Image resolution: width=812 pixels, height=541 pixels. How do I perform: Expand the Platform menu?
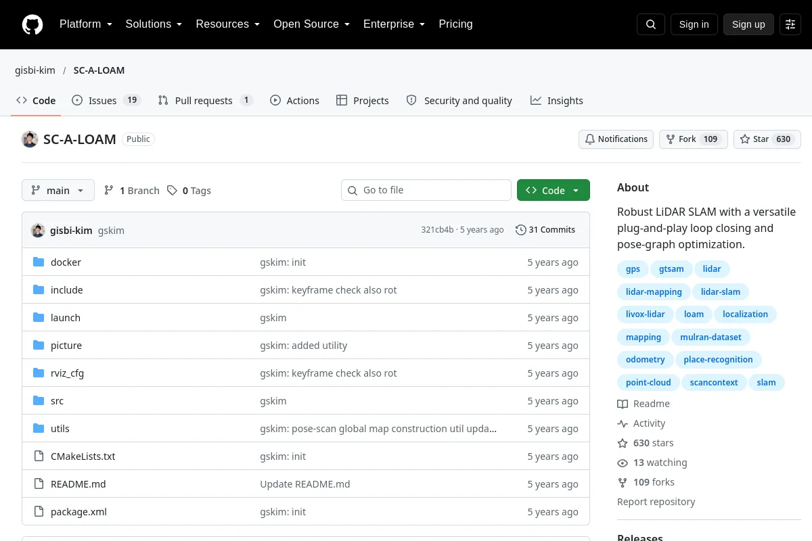point(85,24)
